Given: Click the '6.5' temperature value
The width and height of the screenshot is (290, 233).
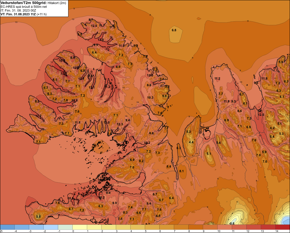Looking at the screenshot, I should pos(158,216).
